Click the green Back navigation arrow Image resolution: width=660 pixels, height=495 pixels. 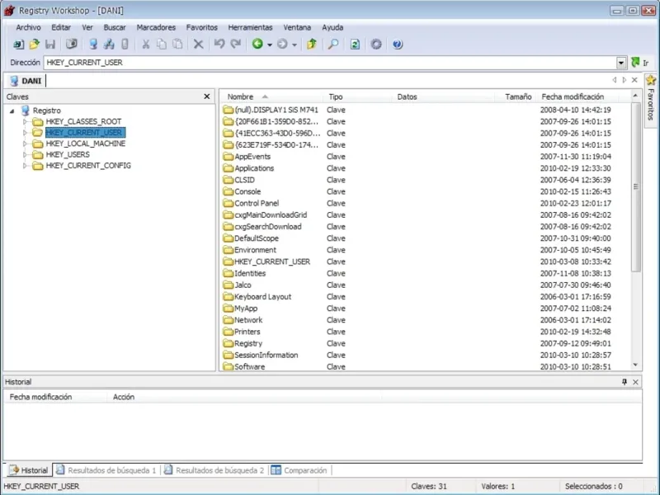point(257,44)
